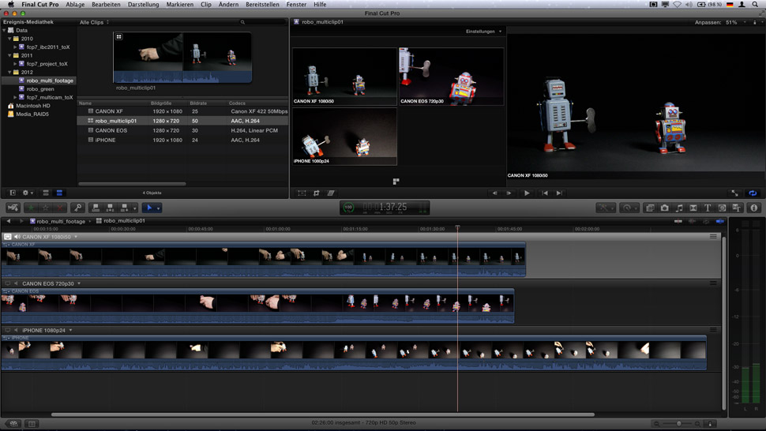Open the Einstellungen dropdown in angle viewer
Screen dimensions: 766x431
[483, 32]
